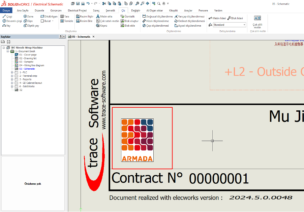Select Çok satırlı metin multiline text
Image resolution: width=304 pixels, height=212 pixels.
[108, 21]
